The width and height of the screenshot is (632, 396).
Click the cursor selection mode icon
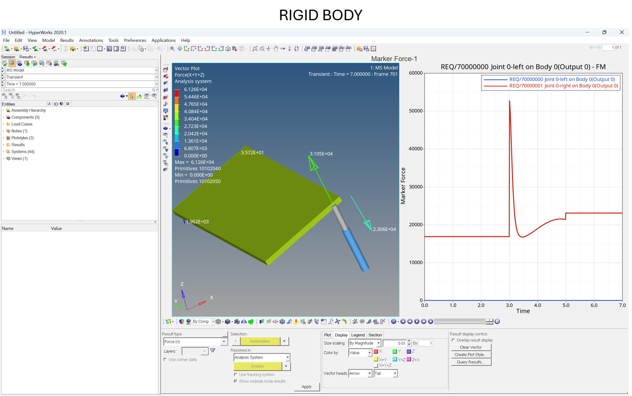[x=132, y=96]
